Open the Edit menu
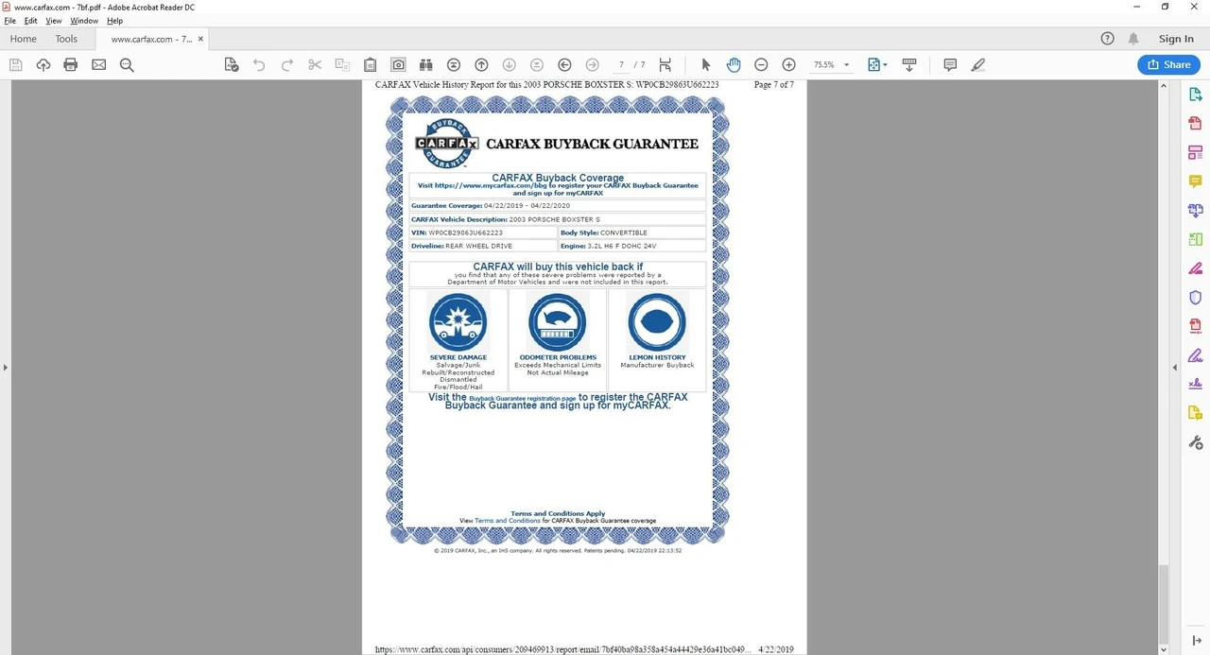 click(x=31, y=21)
